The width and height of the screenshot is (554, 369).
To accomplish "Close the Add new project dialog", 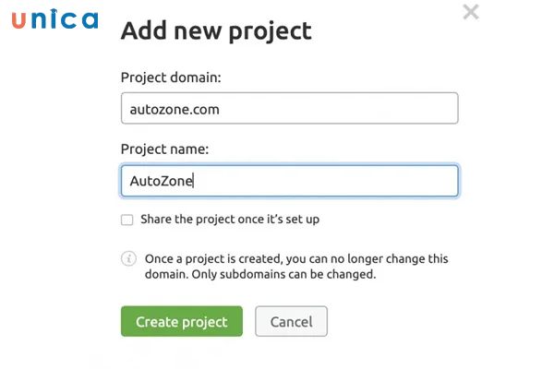I will pyautogui.click(x=471, y=12).
